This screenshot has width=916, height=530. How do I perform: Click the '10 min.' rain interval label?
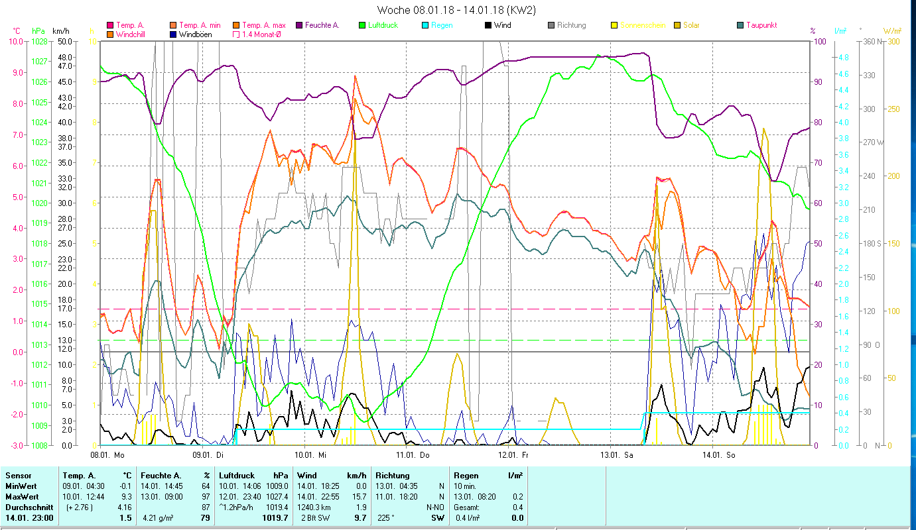(x=466, y=486)
